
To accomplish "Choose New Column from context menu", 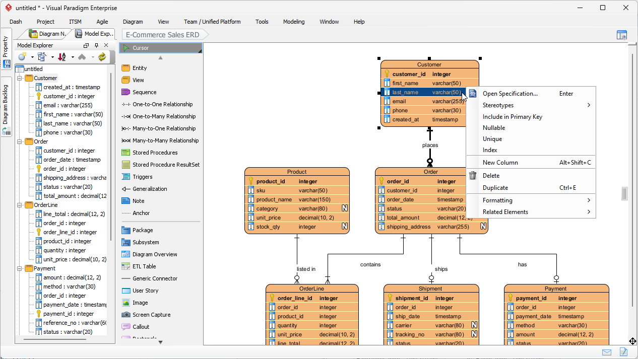I will point(531,163).
